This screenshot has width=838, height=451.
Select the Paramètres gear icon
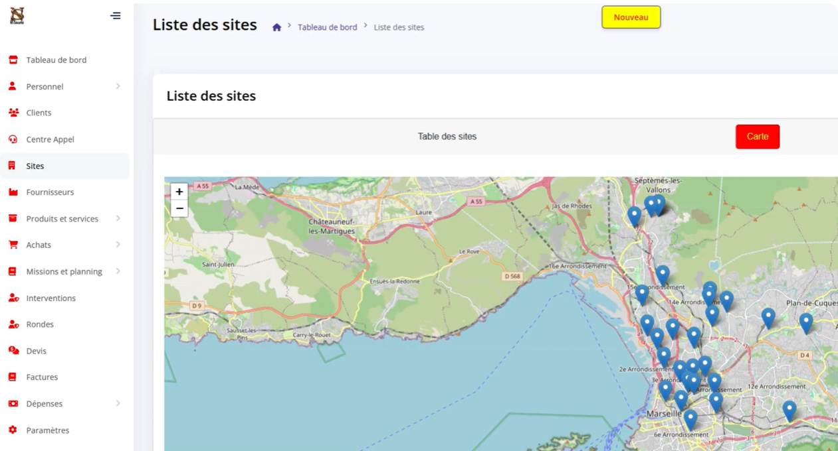(13, 430)
